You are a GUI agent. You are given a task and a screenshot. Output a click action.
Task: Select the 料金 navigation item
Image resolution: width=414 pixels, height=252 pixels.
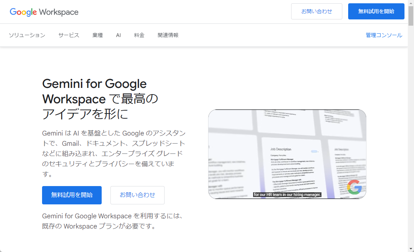[139, 35]
